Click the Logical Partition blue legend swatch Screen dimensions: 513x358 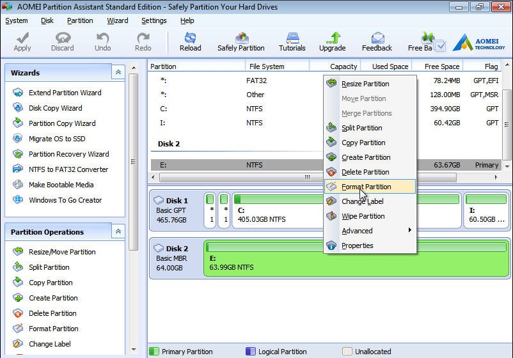pos(250,352)
